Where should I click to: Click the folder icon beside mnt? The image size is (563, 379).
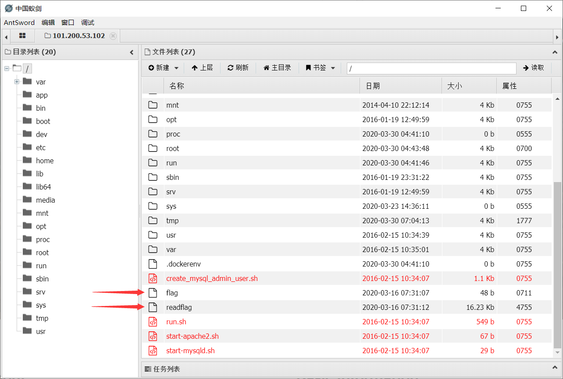tap(153, 105)
